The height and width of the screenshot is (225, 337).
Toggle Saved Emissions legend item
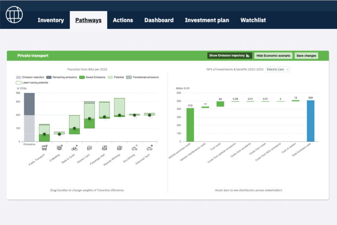pyautogui.click(x=92, y=77)
